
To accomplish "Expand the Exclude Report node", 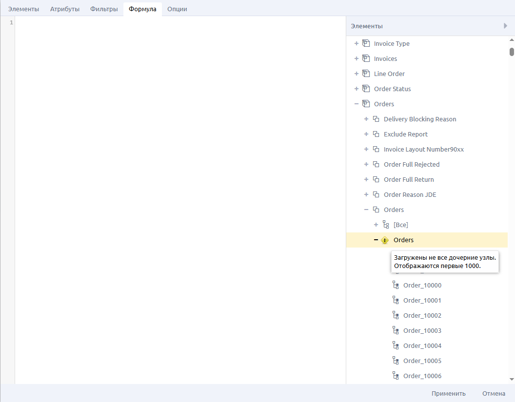I will (366, 134).
